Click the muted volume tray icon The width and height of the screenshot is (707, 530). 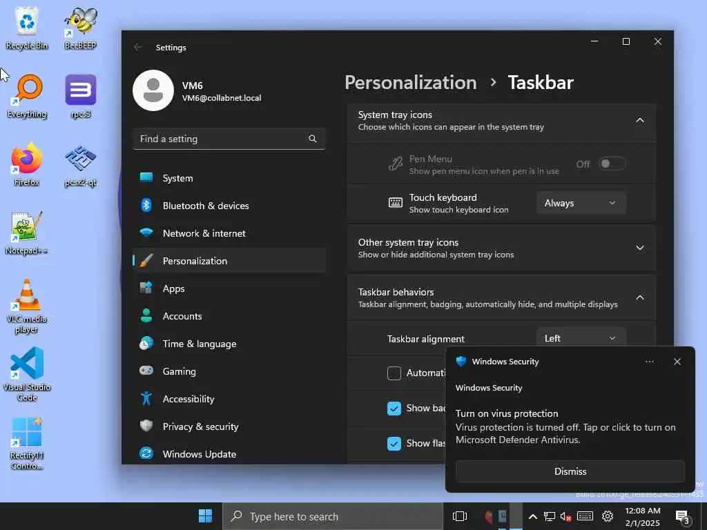tap(566, 516)
